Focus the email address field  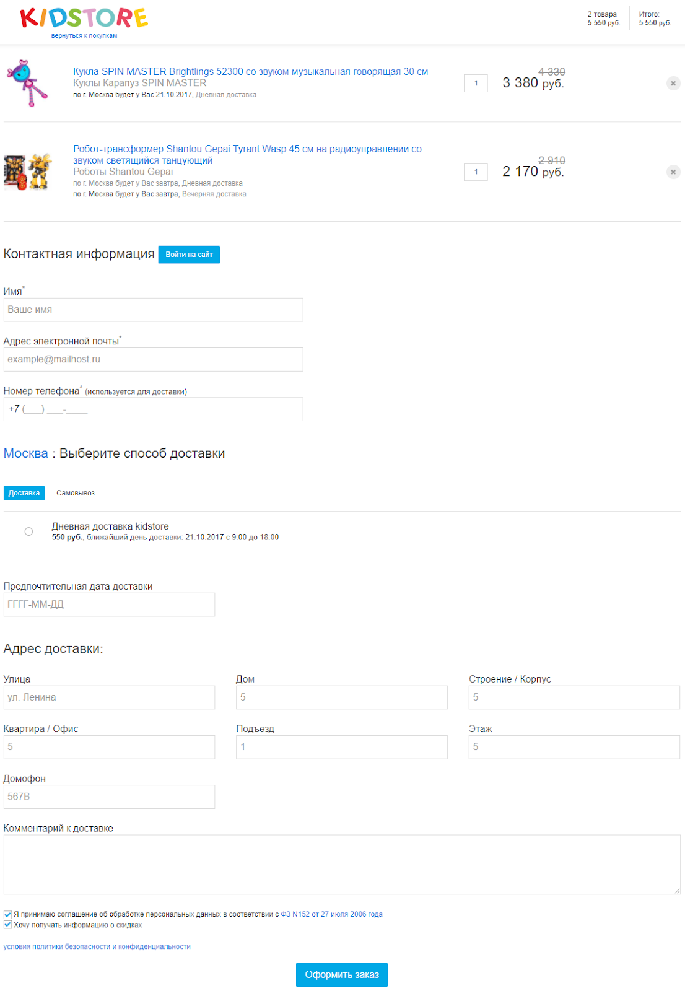coord(154,359)
